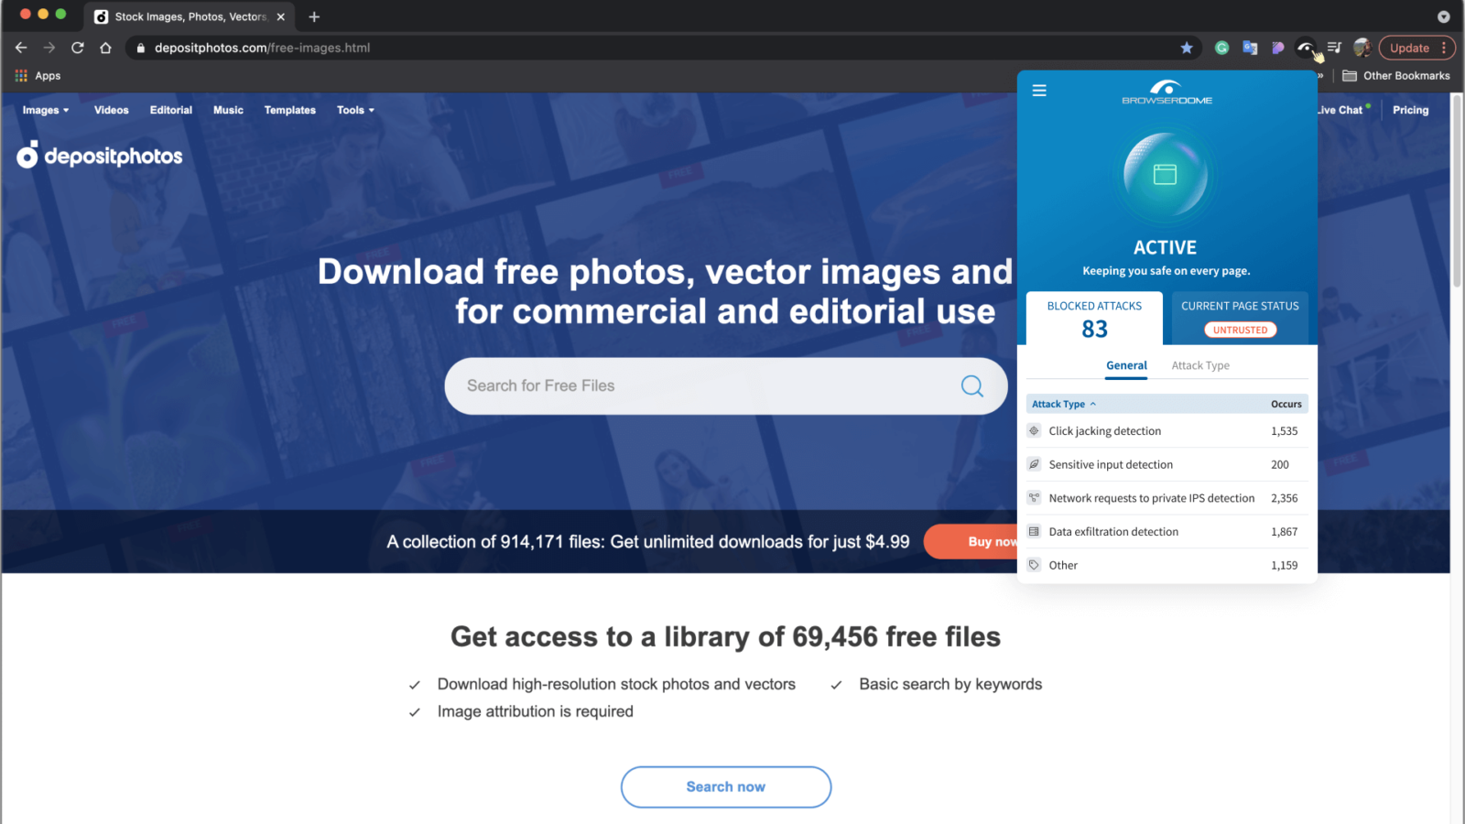Click the Google Translate extension icon
The height and width of the screenshot is (824, 1465).
pyautogui.click(x=1250, y=48)
